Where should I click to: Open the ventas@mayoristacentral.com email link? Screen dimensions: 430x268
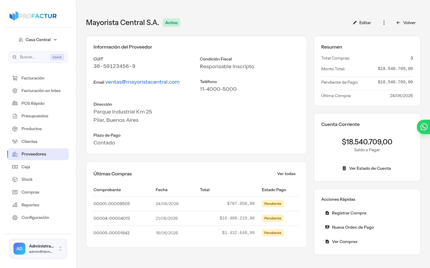[142, 82]
